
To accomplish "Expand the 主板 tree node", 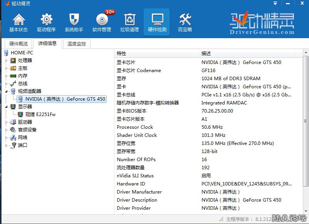I will (6, 68).
